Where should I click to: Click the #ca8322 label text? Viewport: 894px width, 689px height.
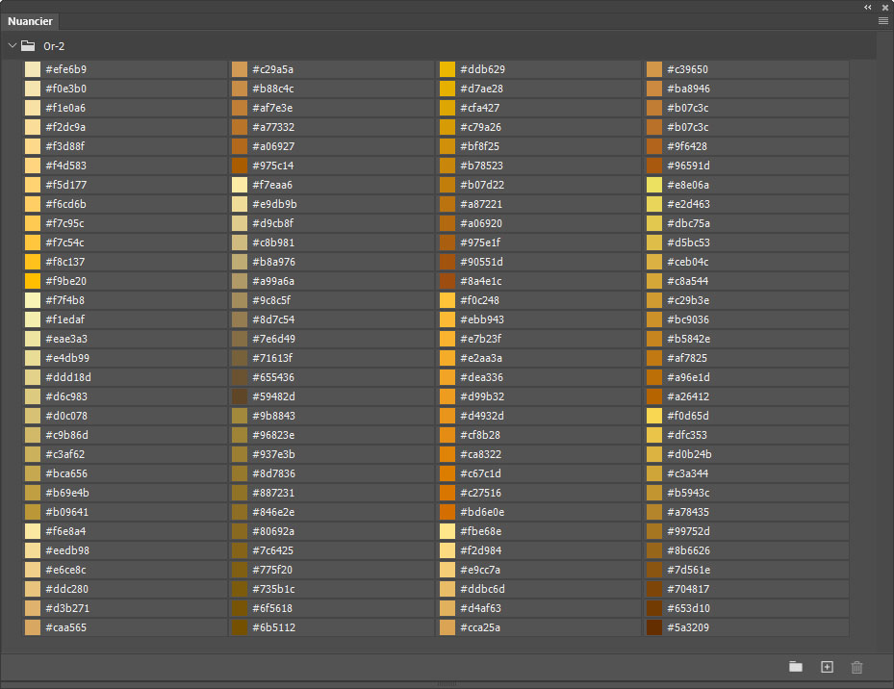coord(480,454)
